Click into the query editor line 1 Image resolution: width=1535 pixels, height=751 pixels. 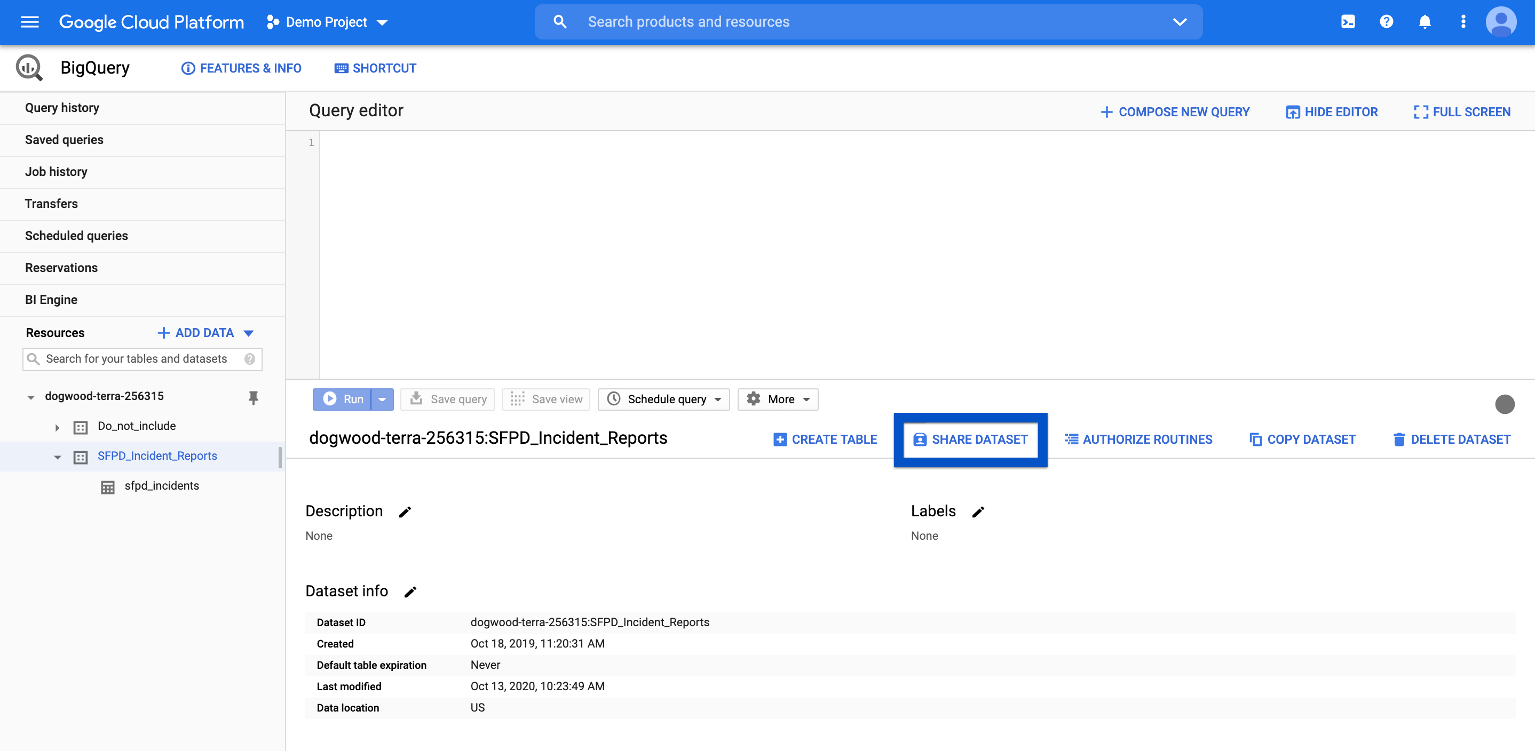(927, 143)
